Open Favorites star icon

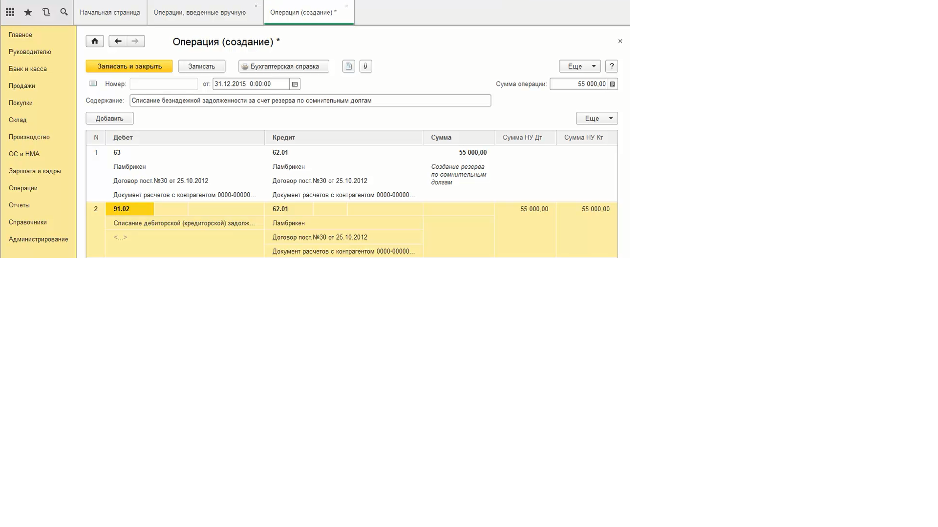click(x=28, y=12)
